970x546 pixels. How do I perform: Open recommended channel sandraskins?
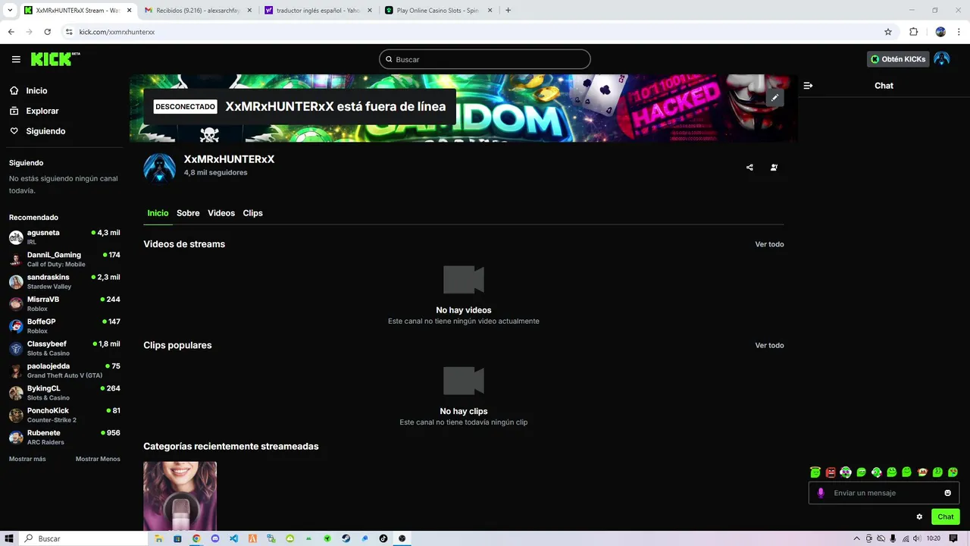click(64, 281)
